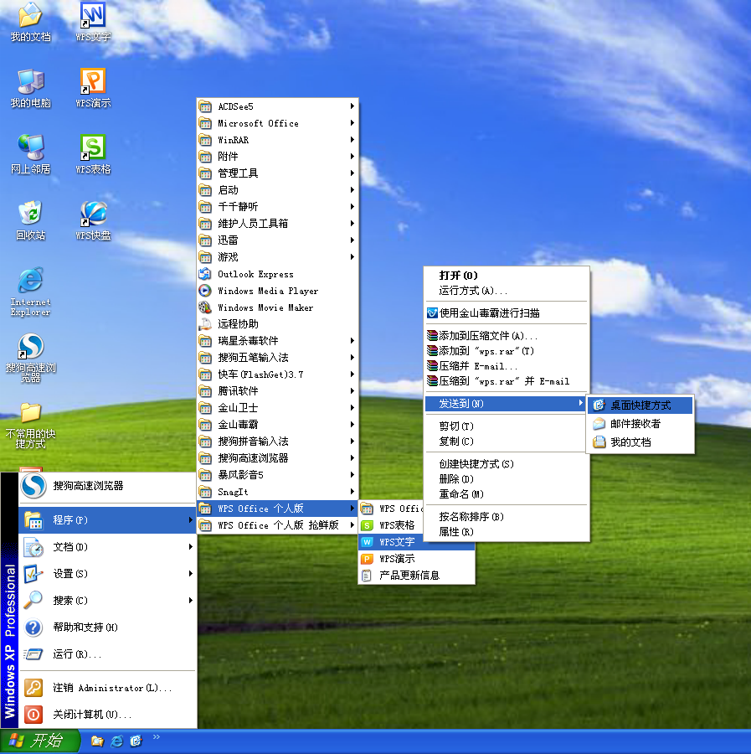
Task: Click the 开始 Start button
Action: pyautogui.click(x=39, y=741)
